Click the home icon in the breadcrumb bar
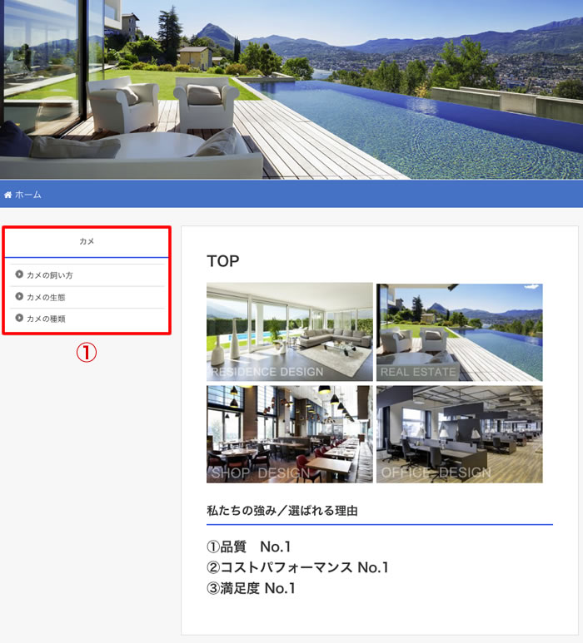Screen dimensions: 583x643 pyautogui.click(x=8, y=195)
